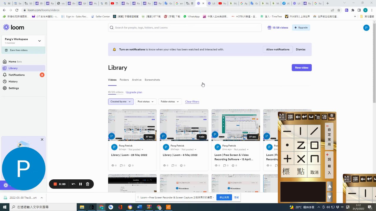This screenshot has height=211, width=376.
Task: Open Not posted dropdown on 6 May video
Action: pyautogui.click(x=189, y=149)
